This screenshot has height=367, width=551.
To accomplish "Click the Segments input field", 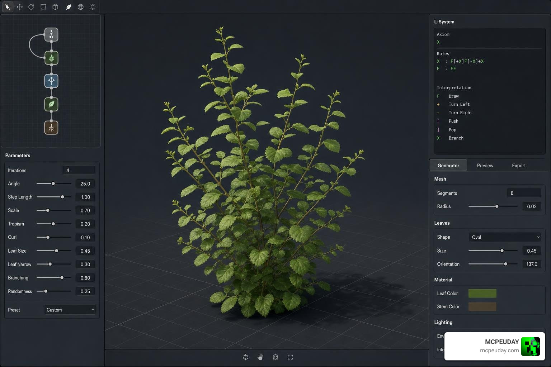I will (x=524, y=193).
